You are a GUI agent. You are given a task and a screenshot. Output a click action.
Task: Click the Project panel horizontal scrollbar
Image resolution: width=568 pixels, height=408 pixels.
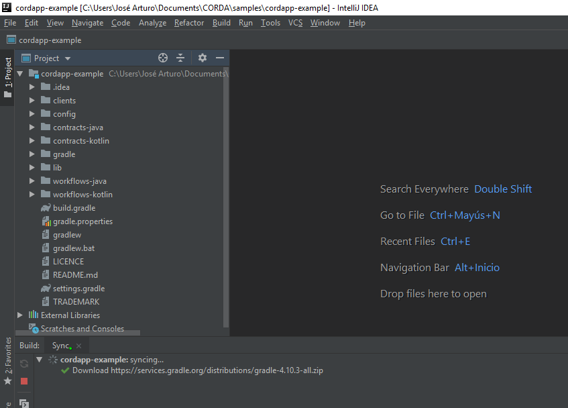point(77,333)
